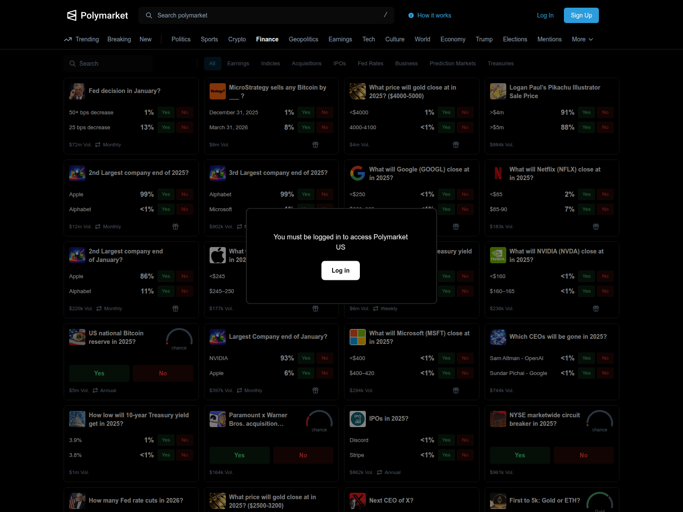Click the gift icon on 2nd Largest company end of January card

pos(175,308)
